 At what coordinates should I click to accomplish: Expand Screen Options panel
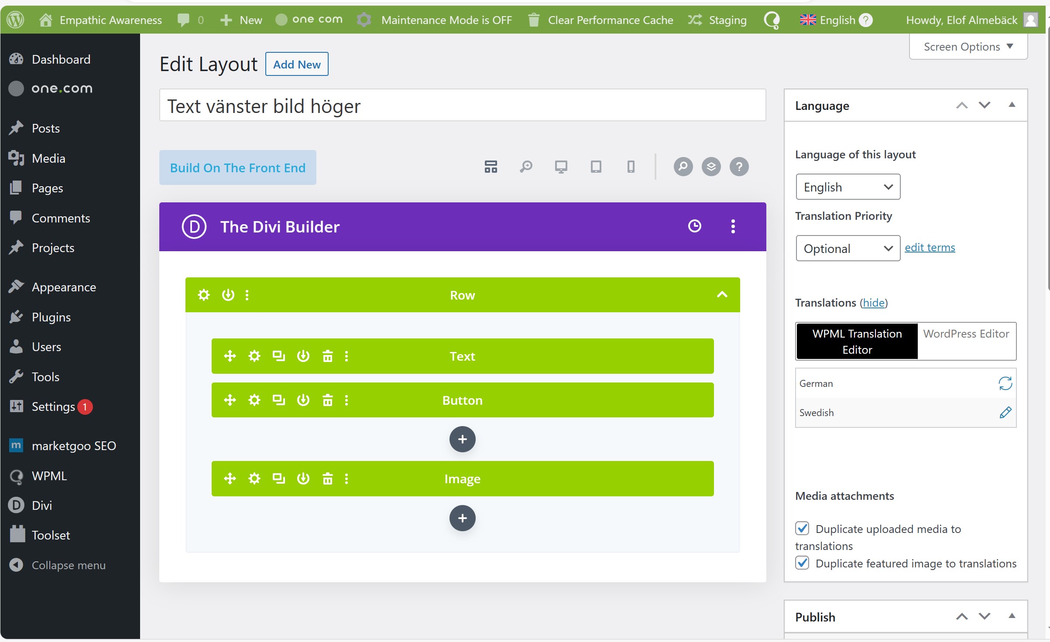[x=968, y=46]
